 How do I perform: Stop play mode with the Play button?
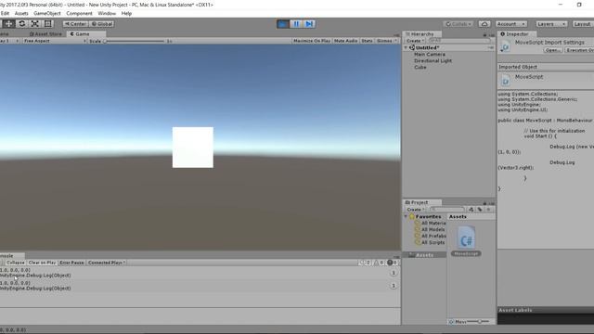coord(282,24)
